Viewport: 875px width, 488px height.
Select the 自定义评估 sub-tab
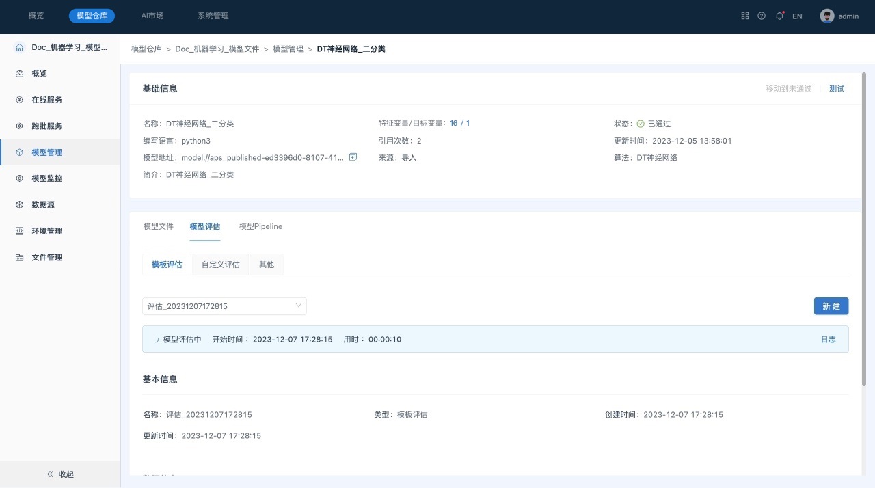click(x=220, y=265)
